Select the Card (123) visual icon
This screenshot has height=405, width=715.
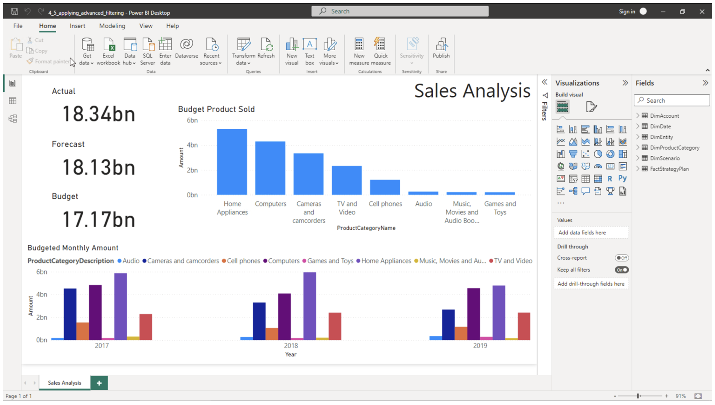coord(610,166)
